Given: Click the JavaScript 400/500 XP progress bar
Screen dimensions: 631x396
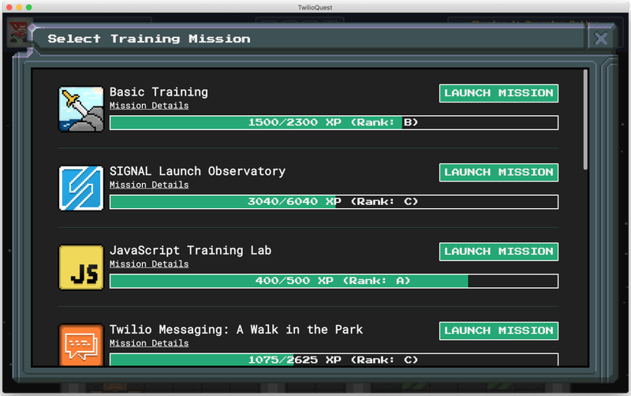Looking at the screenshot, I should [334, 282].
